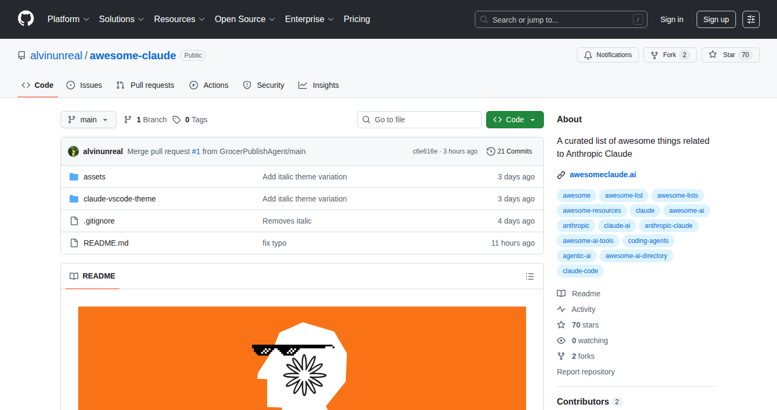The image size is (777, 410).
Task: Click the eye icon beside 0 watching
Action: click(561, 340)
